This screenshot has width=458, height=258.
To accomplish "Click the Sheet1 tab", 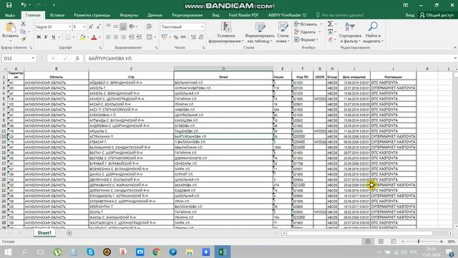I will (x=44, y=233).
